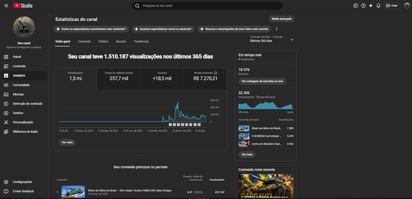This screenshot has width=412, height=199.
Task: Open the hamburger navigation menu
Action: pyautogui.click(x=6, y=6)
